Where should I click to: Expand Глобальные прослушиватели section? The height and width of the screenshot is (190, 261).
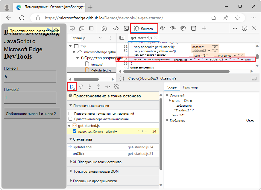click(71, 181)
